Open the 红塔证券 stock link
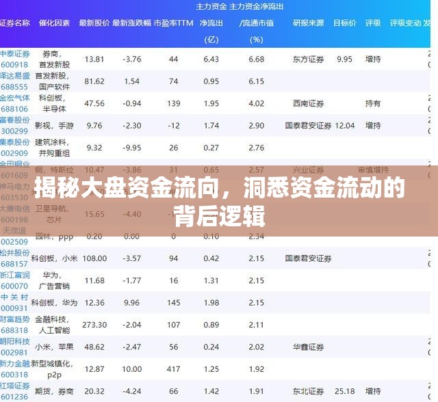The image size is (438, 402). pos(14,386)
